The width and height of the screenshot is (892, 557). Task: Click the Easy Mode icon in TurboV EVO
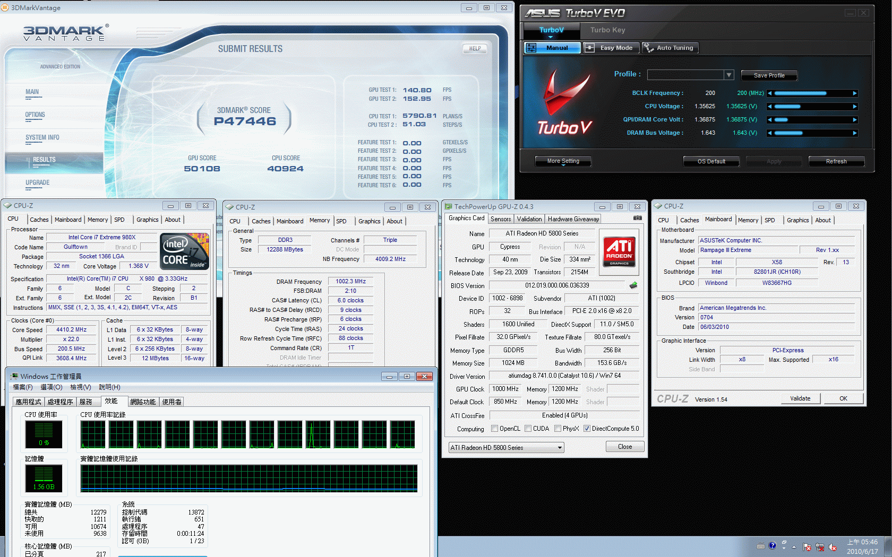(589, 48)
